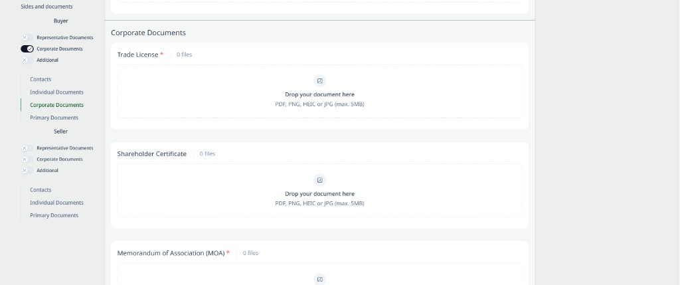Screen dimensions: 680x285
Task: Click Shareholder Certificate upload image icon
Action: click(319, 180)
